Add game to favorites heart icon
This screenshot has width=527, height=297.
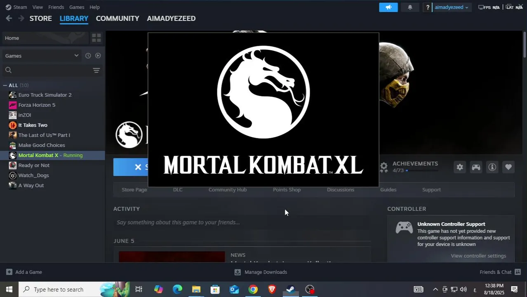[508, 167]
